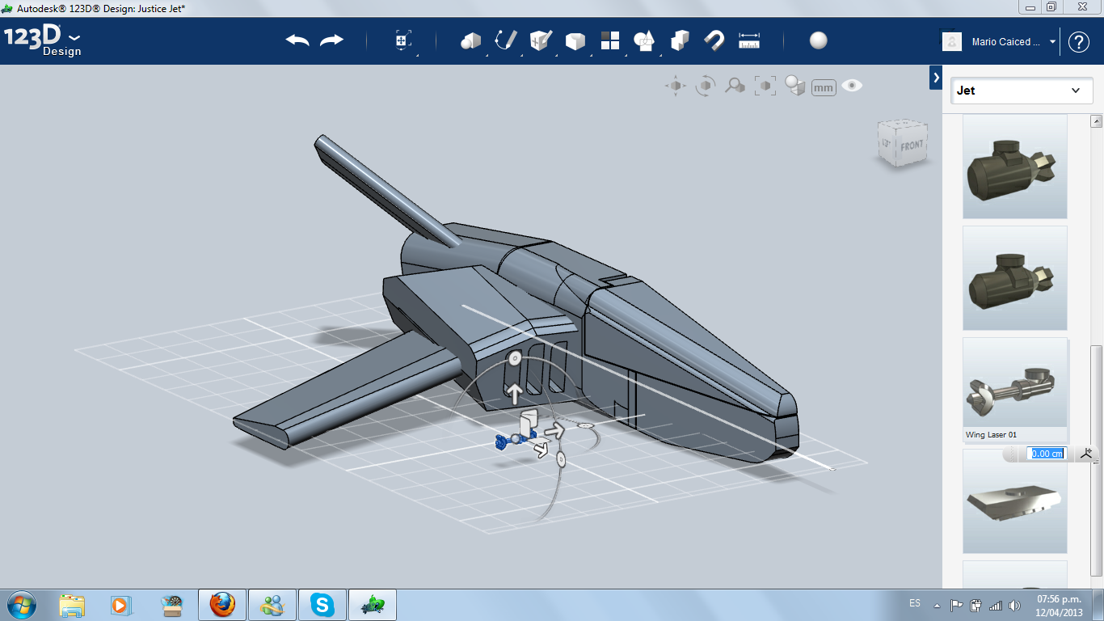Select the Zoom magnifier tool
This screenshot has height=621, width=1104.
(x=735, y=86)
